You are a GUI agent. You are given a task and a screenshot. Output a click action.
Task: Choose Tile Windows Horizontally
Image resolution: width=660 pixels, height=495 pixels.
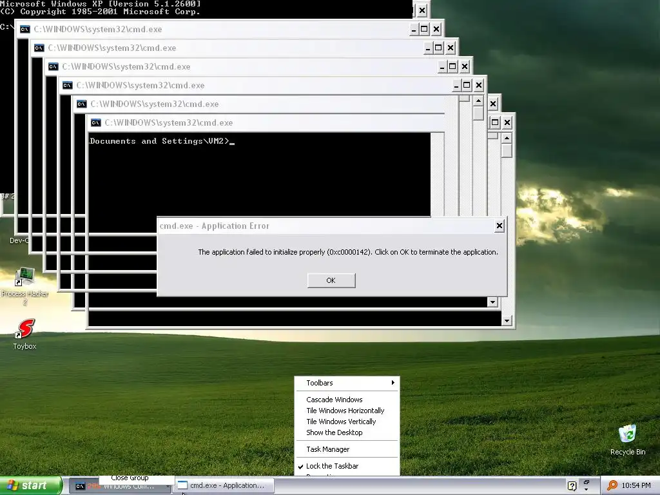[345, 411]
